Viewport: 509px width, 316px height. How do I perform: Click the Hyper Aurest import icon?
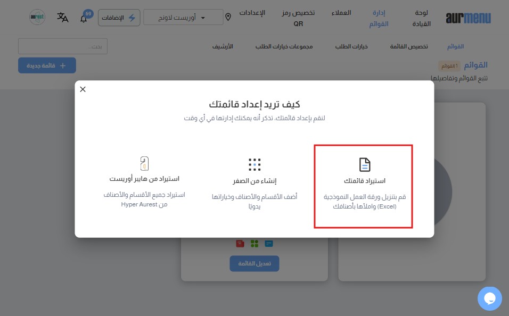click(144, 163)
